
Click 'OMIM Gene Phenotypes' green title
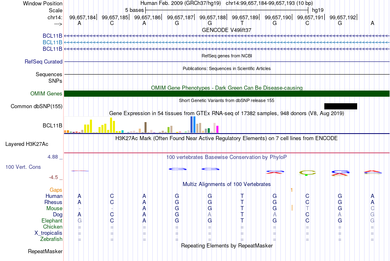pyautogui.click(x=227, y=88)
